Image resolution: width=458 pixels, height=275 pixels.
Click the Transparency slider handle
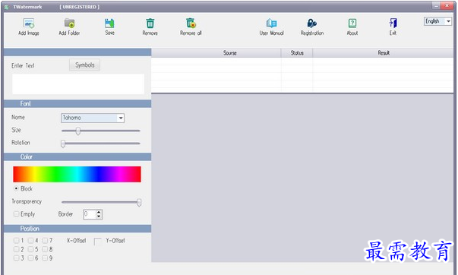point(139,202)
